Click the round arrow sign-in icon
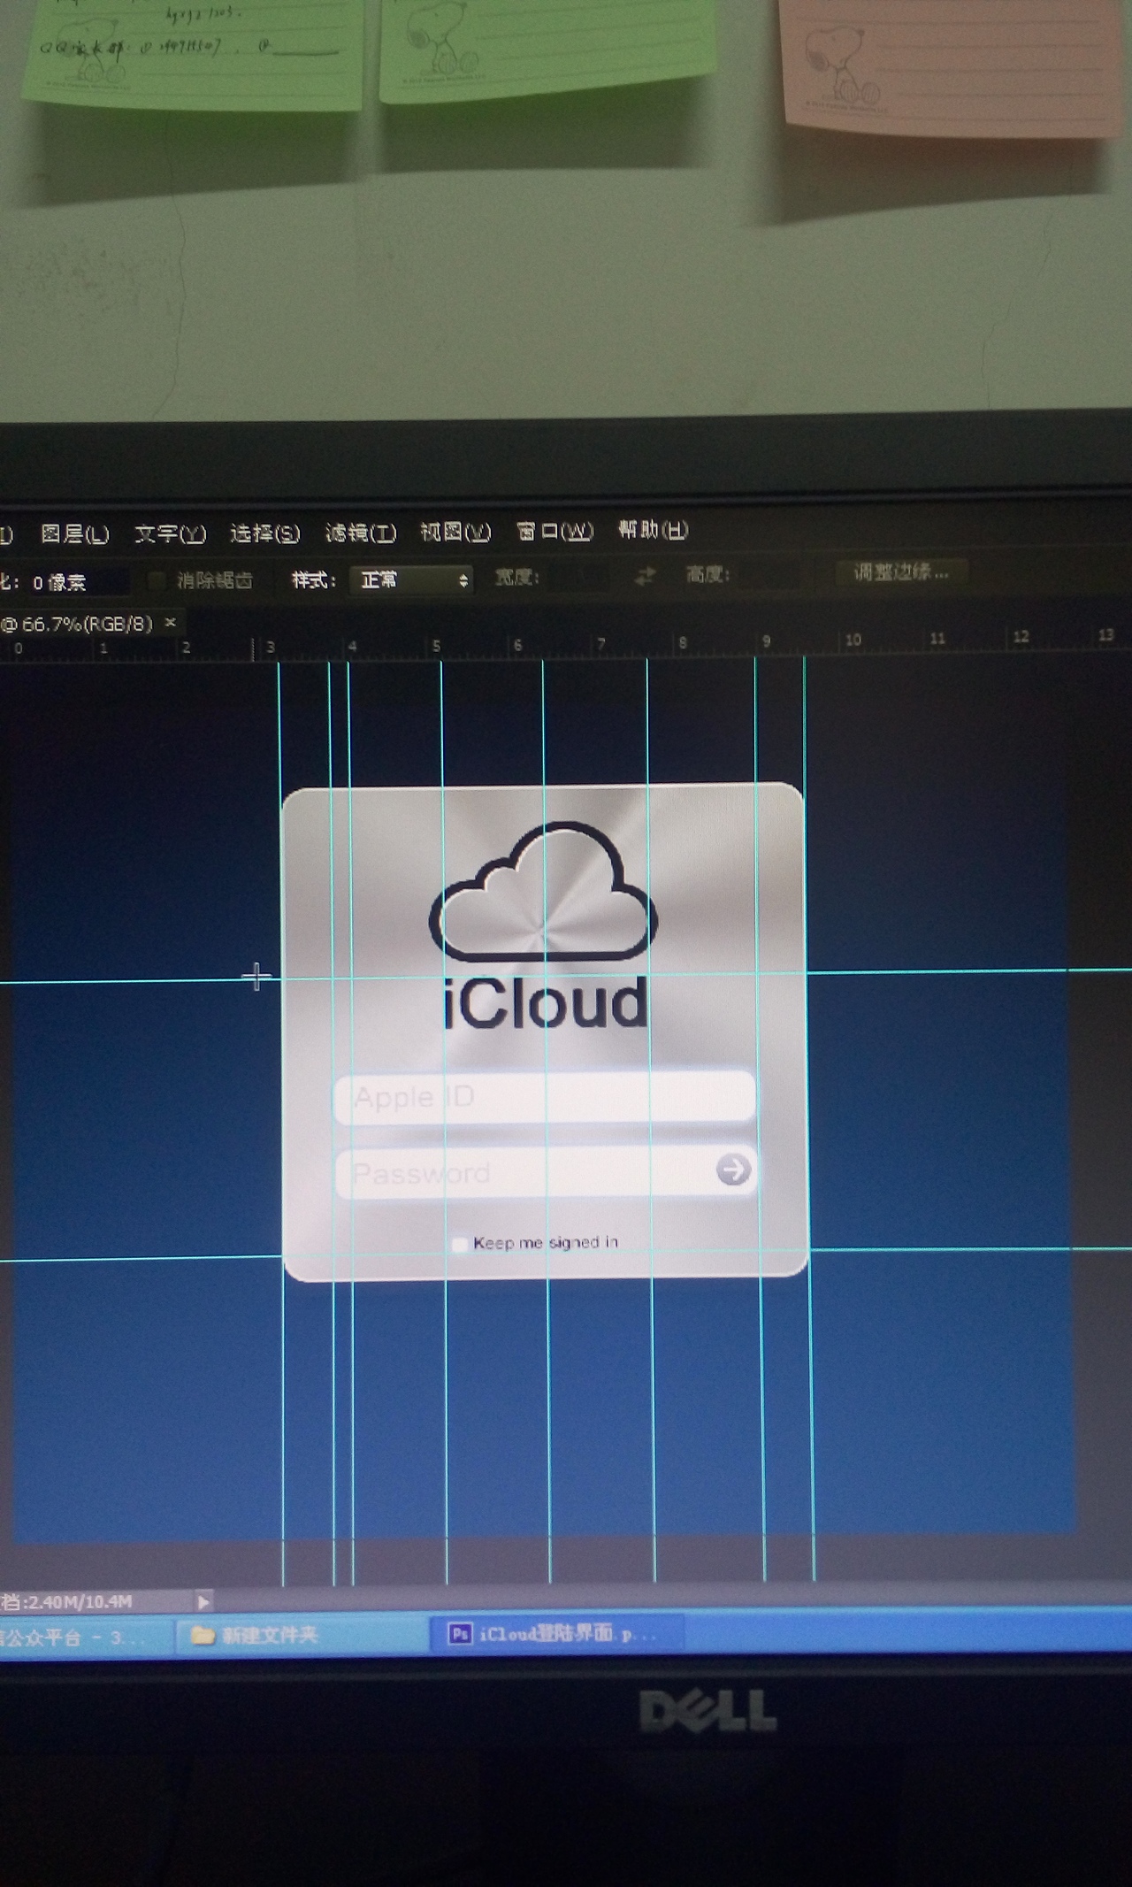This screenshot has height=1887, width=1132. point(733,1170)
